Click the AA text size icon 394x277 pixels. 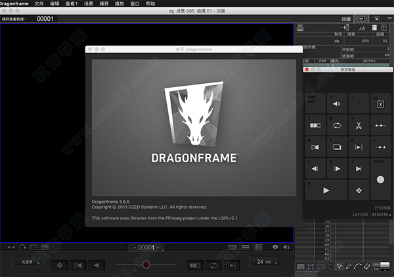(362, 28)
